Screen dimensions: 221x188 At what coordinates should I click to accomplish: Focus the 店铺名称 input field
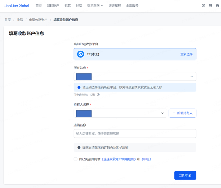pos(135,133)
